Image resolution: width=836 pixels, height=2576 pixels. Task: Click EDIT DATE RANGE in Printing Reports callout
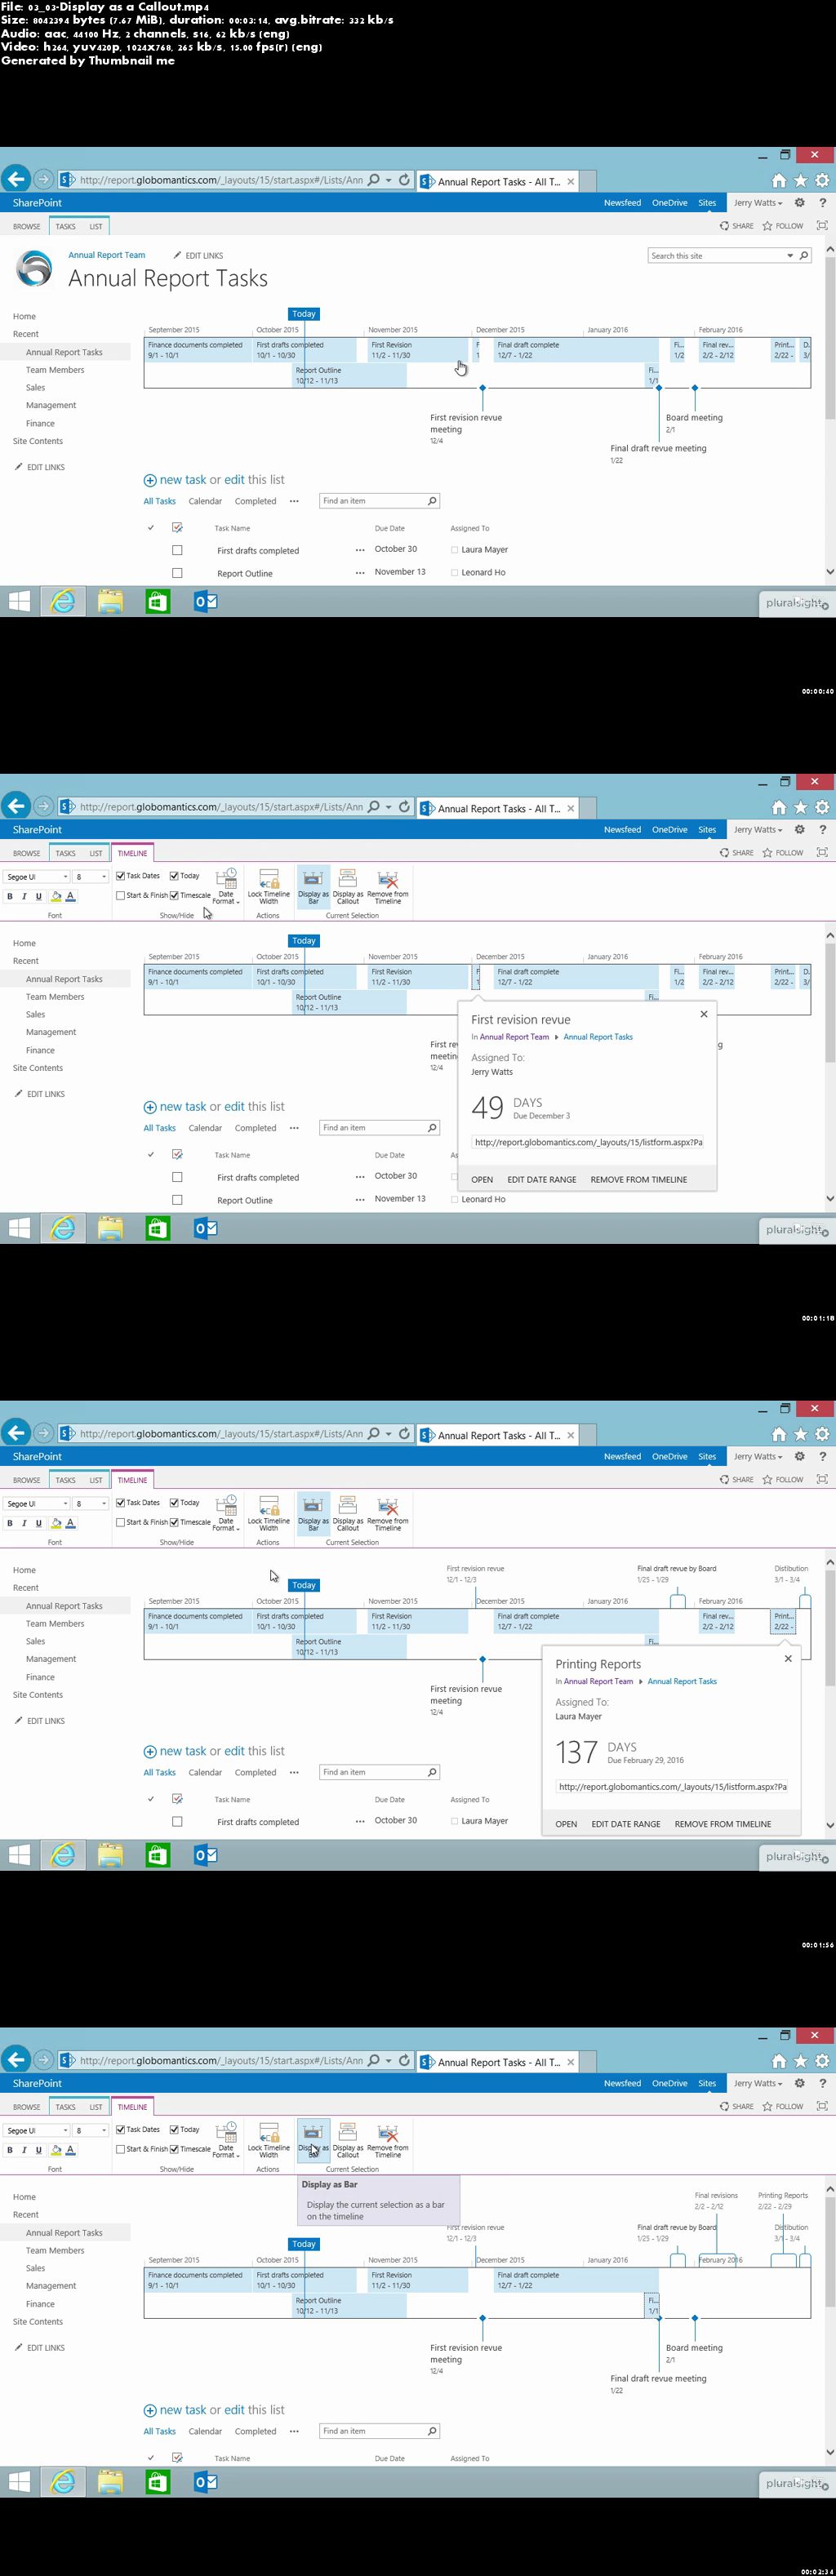(626, 1824)
